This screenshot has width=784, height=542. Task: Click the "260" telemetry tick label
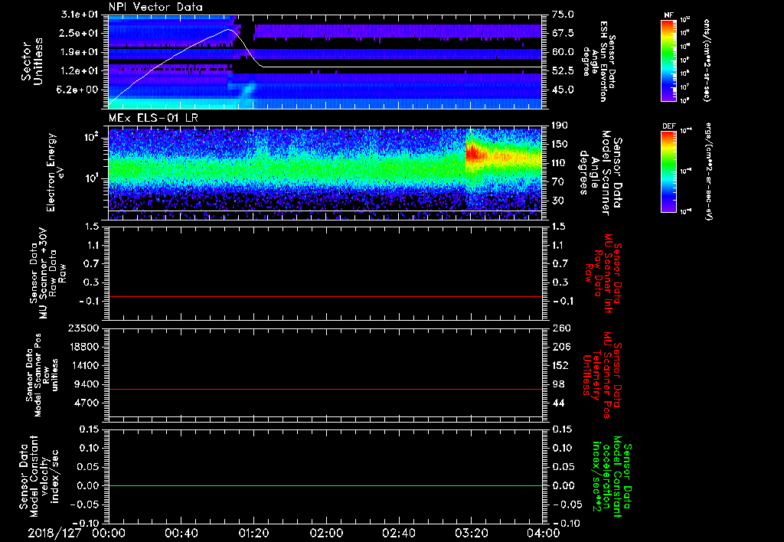click(560, 328)
